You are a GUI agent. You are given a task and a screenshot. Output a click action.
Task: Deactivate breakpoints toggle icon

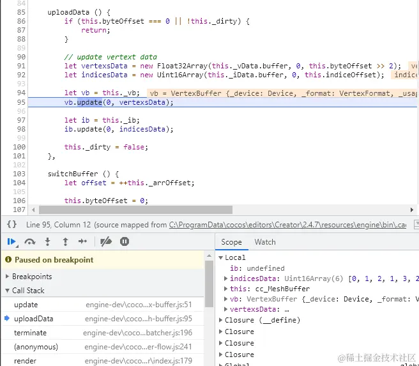point(106,242)
